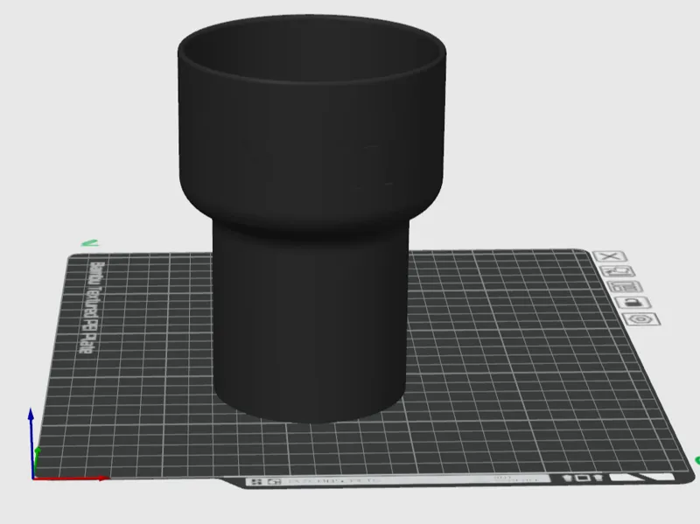Auto-orient objects on this plate
700x524 pixels.
[618, 272]
